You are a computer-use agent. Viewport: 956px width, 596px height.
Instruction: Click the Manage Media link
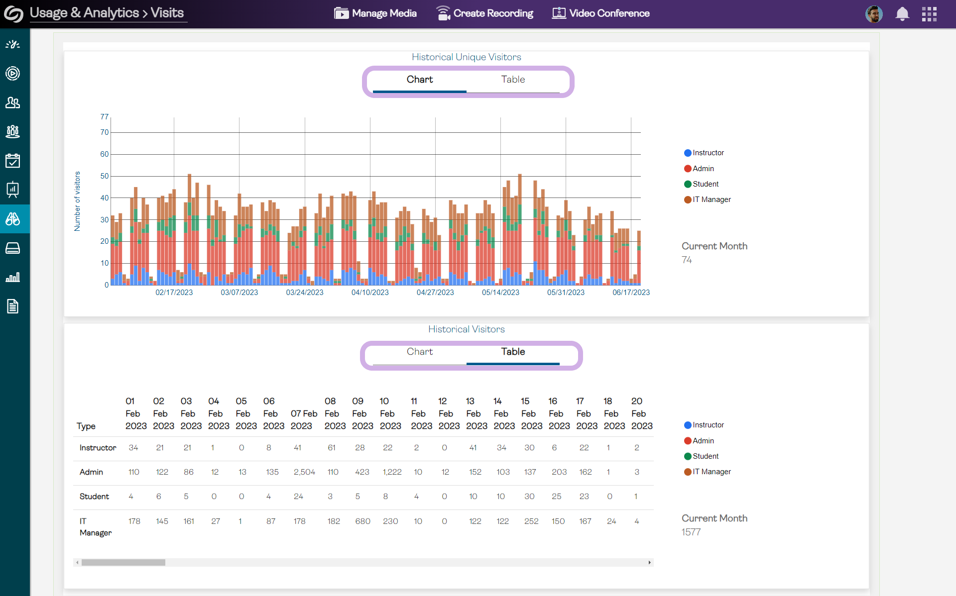[375, 13]
